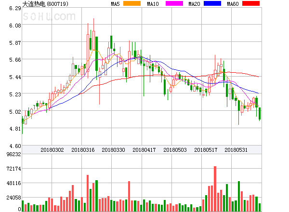Image resolution: width=289 pixels, height=212 pixels.
Task: Click the 6.29 price axis label
Action: pyautogui.click(x=15, y=8)
